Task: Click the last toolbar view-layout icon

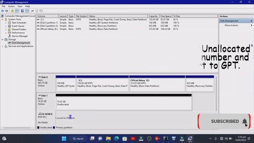Action: coord(41,11)
